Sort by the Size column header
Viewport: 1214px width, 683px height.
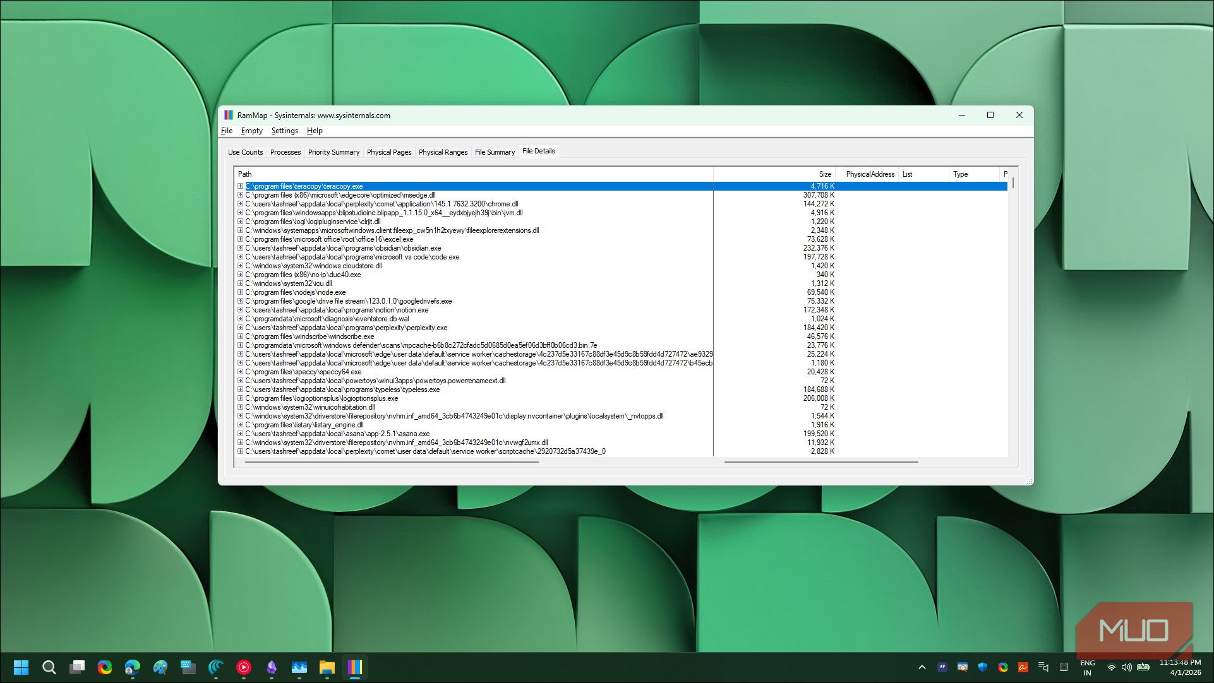tap(774, 174)
